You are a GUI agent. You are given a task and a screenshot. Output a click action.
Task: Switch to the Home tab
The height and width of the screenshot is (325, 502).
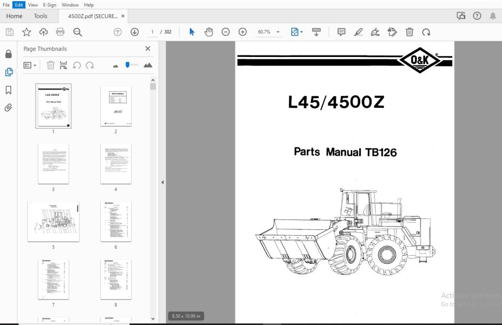pyautogui.click(x=14, y=16)
